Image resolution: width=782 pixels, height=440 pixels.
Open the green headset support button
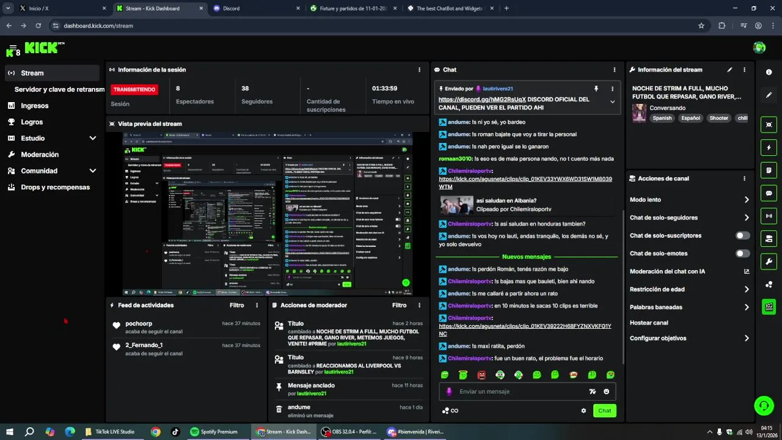(x=763, y=405)
